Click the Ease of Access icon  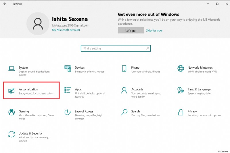[x=68, y=112]
